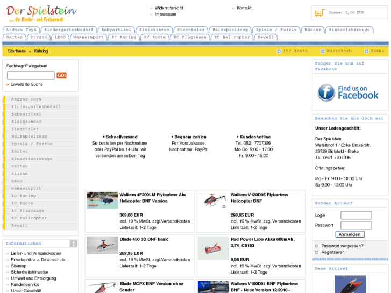This screenshot has width=391, height=293.
Task: Open Blade MCPX BNF Version title
Action: [151, 287]
